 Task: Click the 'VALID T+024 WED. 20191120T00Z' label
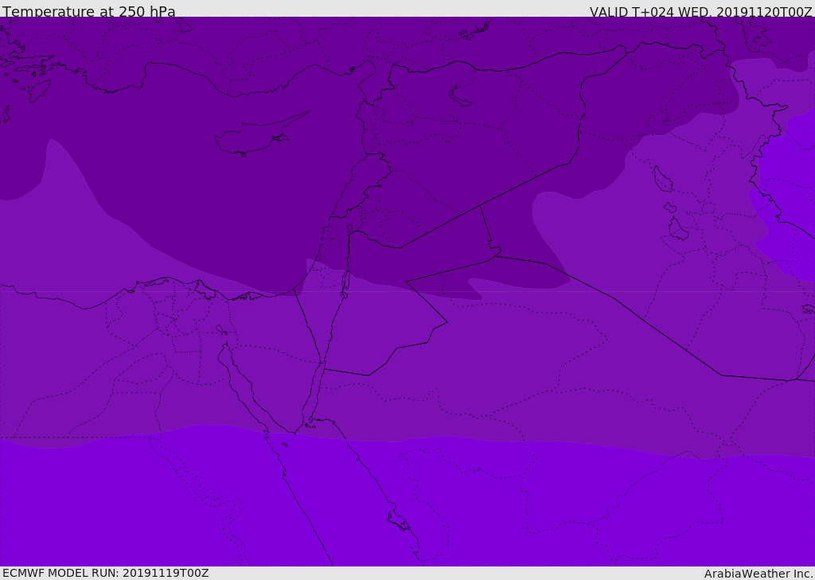tap(700, 11)
